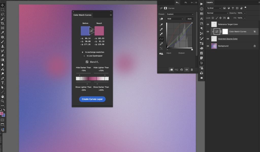Open the Normal blend mode dropdown
Image resolution: width=260 pixels, height=152 pixels.
click(x=217, y=13)
